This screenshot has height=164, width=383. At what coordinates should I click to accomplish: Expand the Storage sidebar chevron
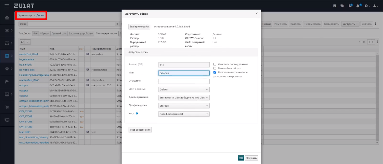pyautogui.click(x=12, y=56)
